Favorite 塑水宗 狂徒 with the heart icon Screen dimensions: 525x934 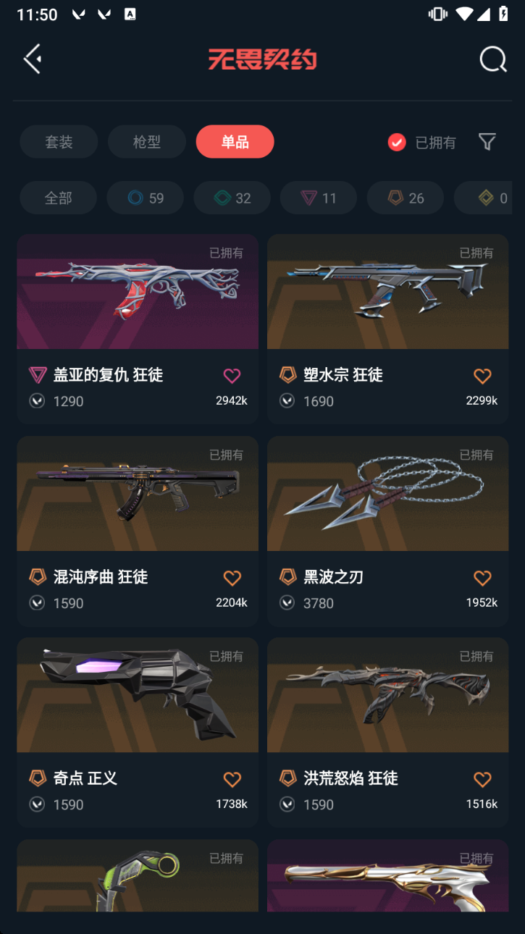[x=482, y=375]
